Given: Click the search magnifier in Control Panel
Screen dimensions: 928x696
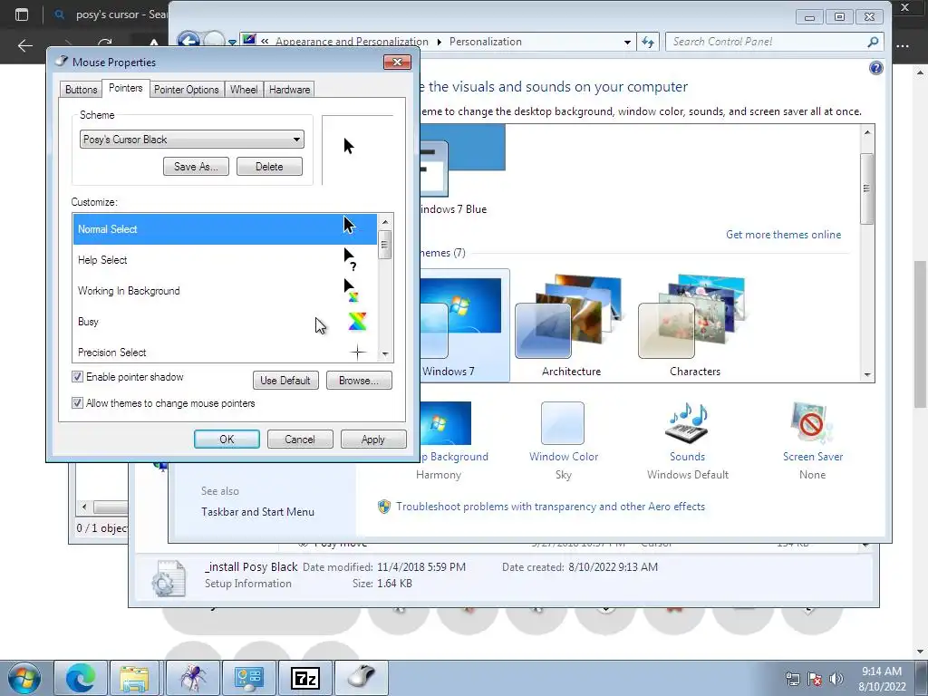Looking at the screenshot, I should click(873, 42).
